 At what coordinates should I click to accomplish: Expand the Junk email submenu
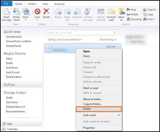(99, 115)
